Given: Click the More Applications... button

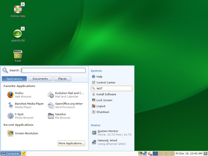Looking at the screenshot, I should coord(71,143).
